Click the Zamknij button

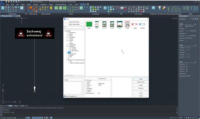pyautogui.click(x=141, y=96)
